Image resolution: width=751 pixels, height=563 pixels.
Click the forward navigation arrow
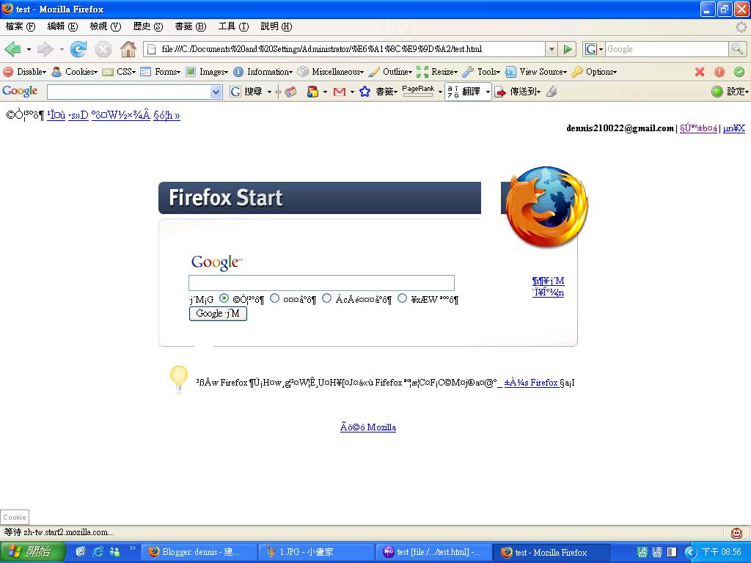[x=45, y=49]
